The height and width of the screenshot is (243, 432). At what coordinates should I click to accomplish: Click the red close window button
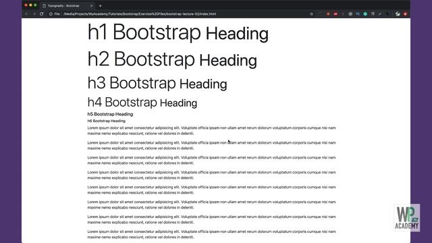click(x=26, y=5)
